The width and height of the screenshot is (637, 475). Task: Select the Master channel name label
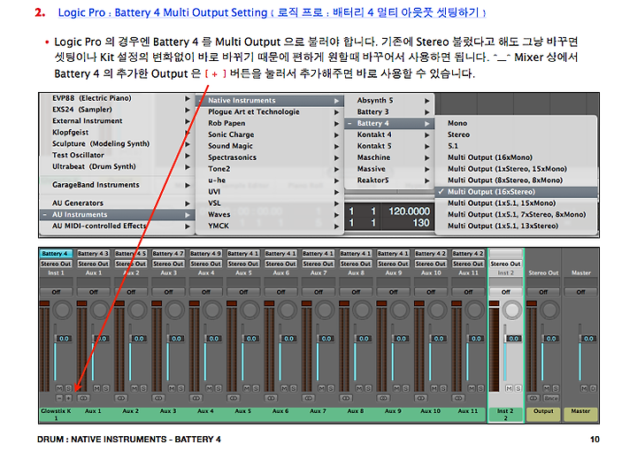pos(580,415)
